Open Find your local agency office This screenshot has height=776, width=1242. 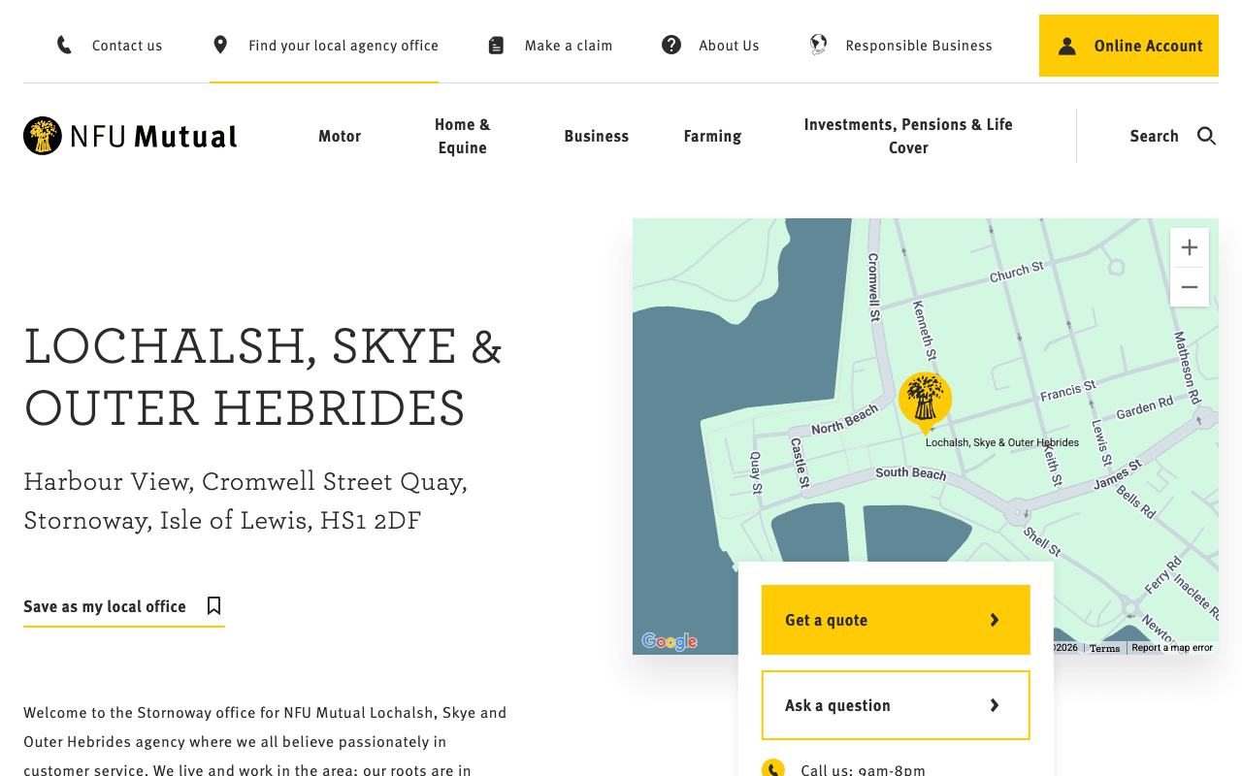click(x=343, y=46)
